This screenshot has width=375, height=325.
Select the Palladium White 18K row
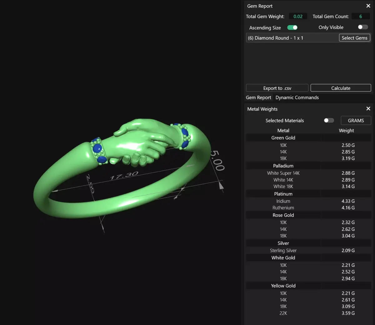tap(308, 186)
